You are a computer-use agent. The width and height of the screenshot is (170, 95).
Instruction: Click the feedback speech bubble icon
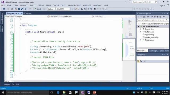click(130, 2)
